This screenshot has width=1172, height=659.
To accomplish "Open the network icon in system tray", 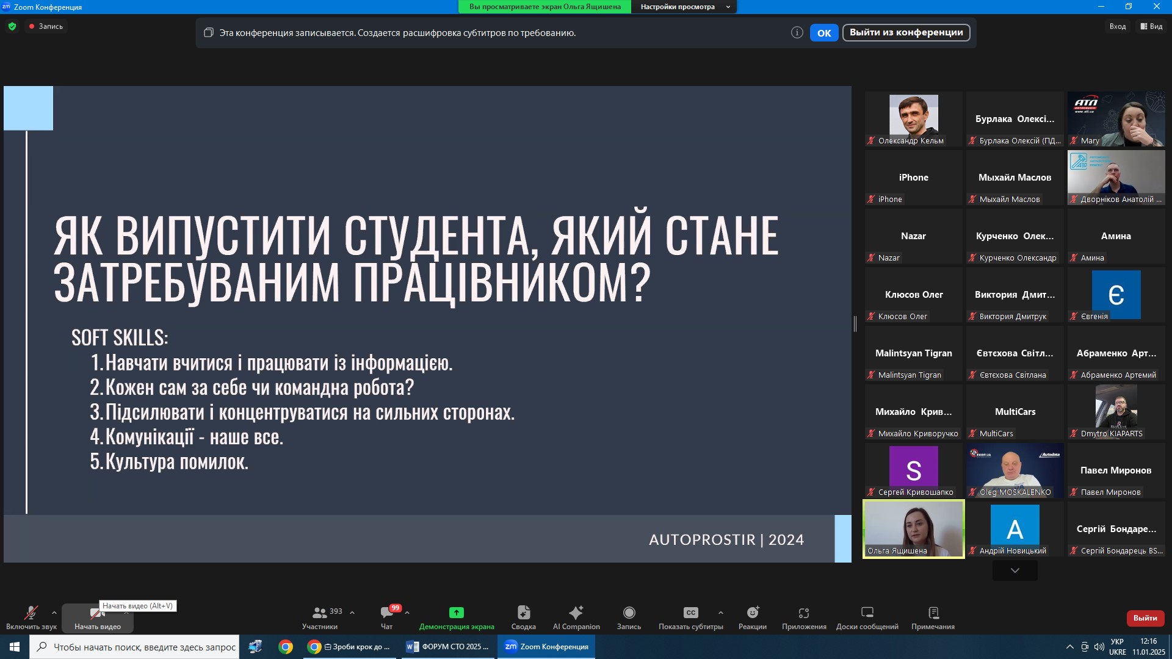I will tap(1085, 647).
